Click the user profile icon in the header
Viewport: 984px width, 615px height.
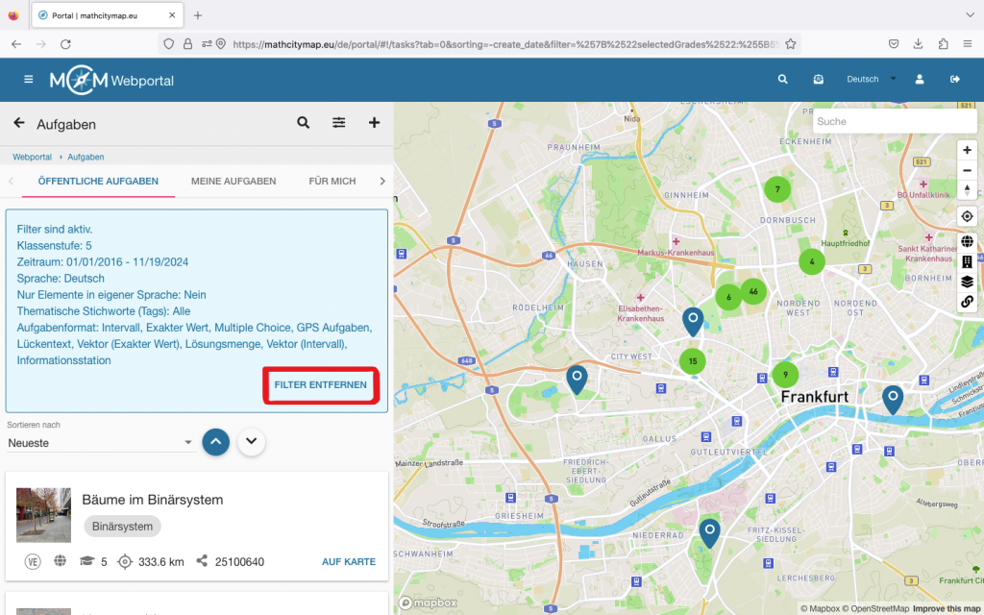pos(920,80)
